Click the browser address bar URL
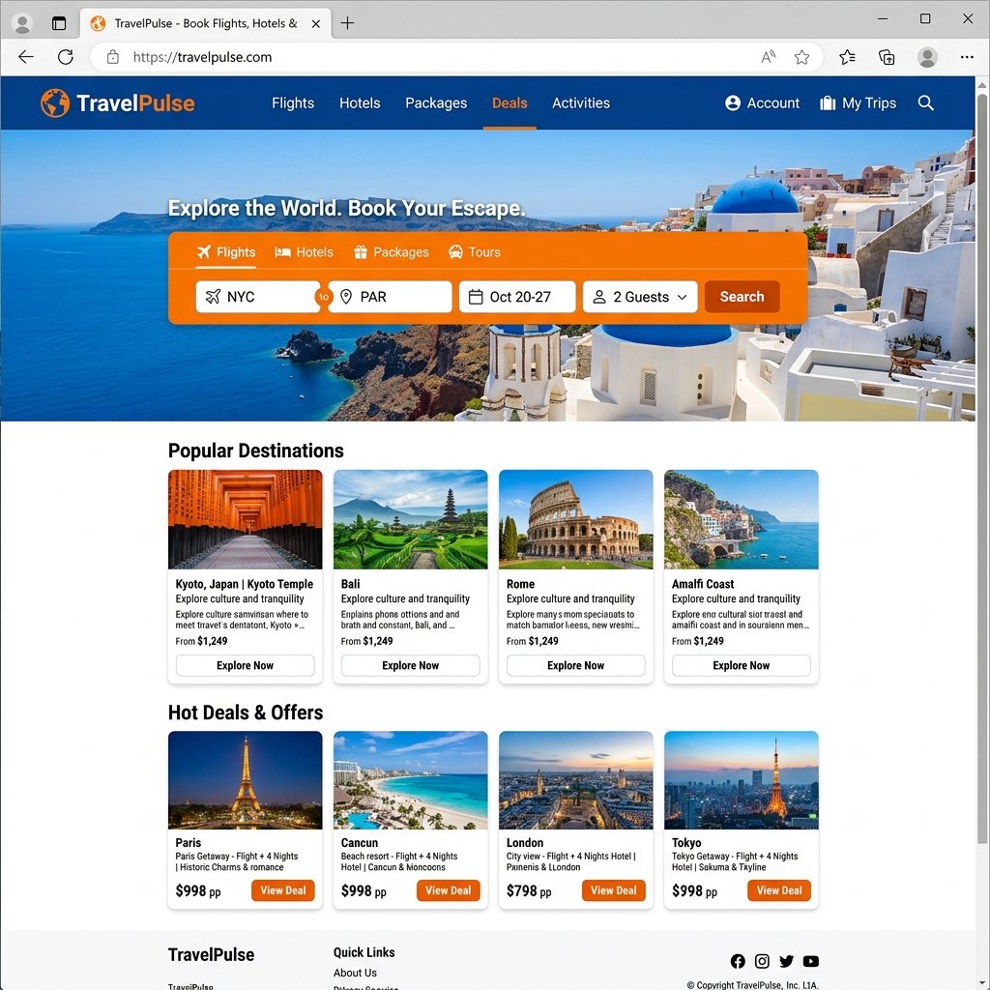This screenshot has height=990, width=990. pos(202,57)
